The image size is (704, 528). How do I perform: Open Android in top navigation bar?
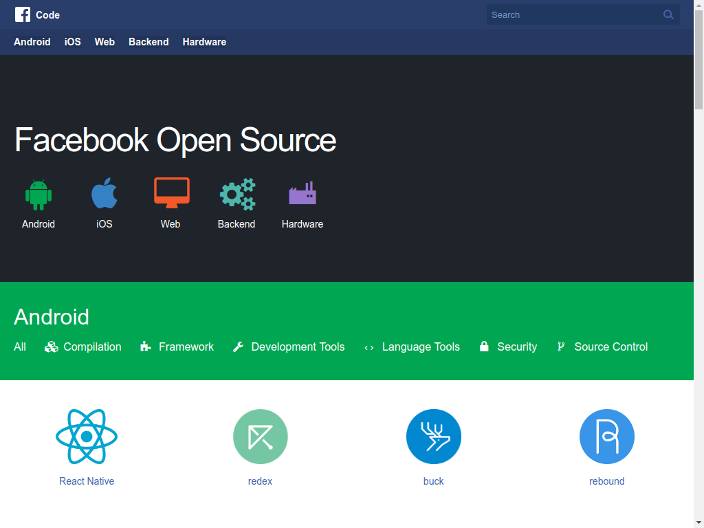coord(32,42)
